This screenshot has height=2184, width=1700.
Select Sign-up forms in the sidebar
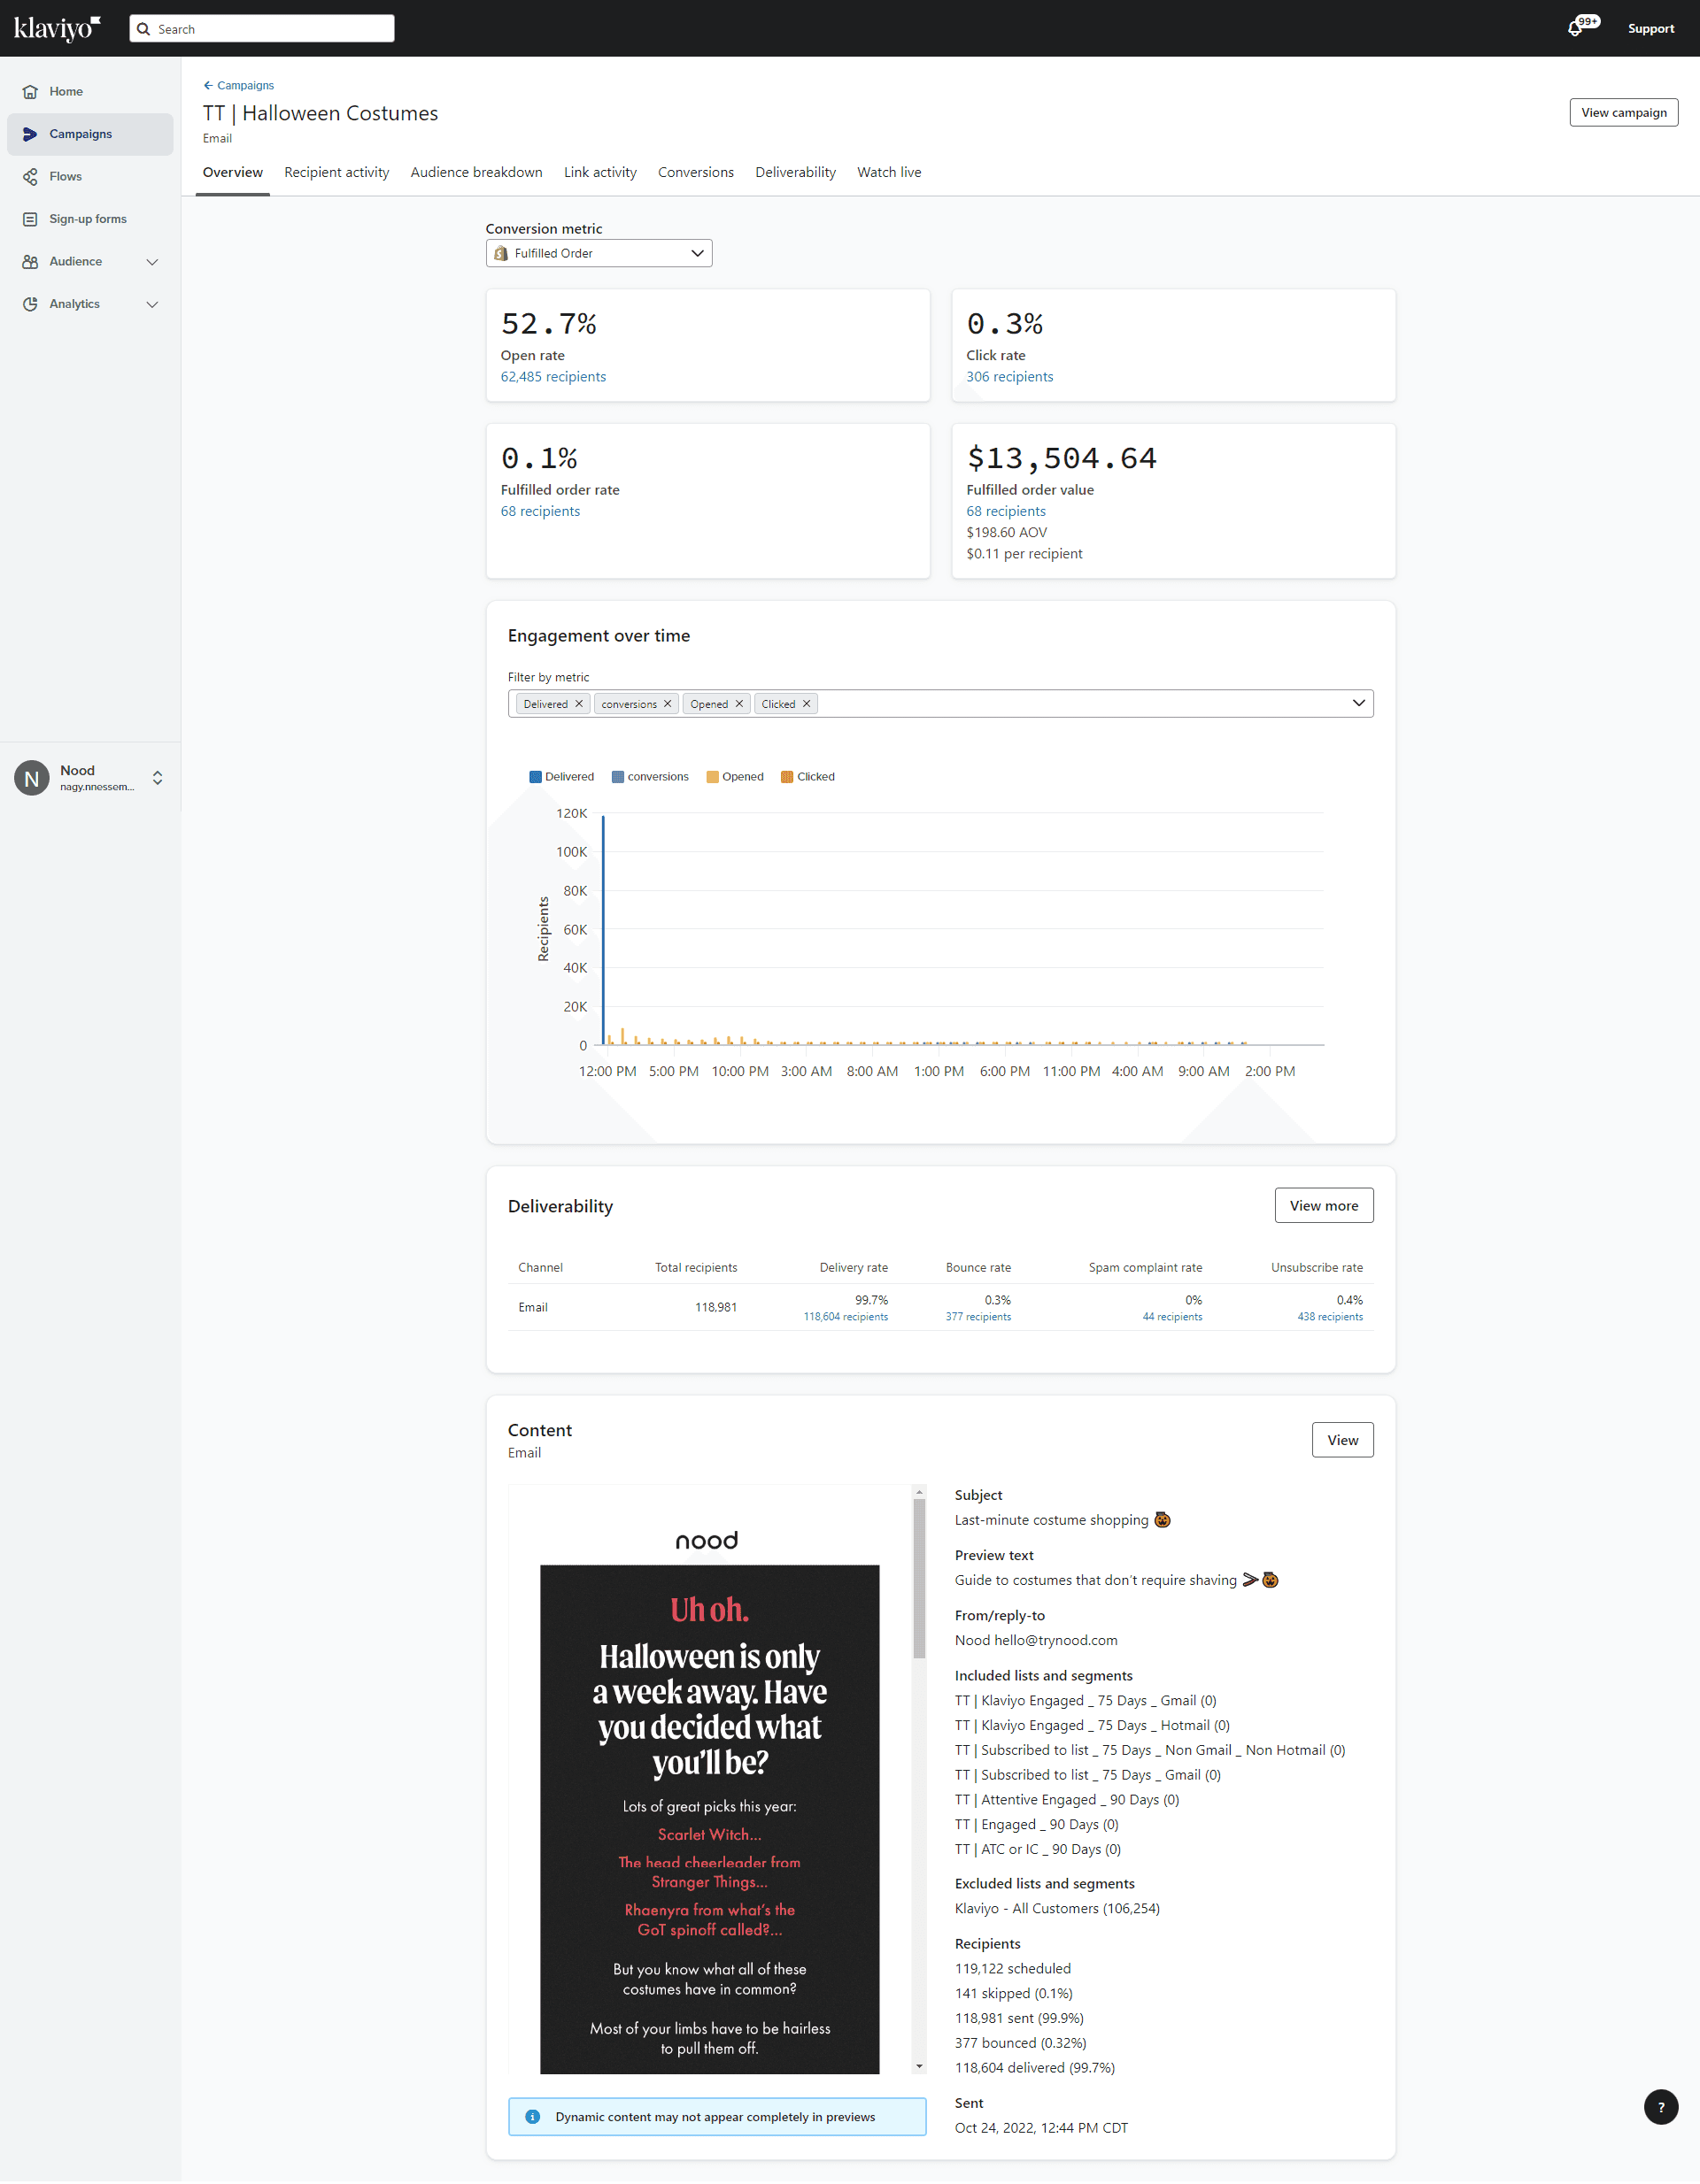tap(90, 219)
